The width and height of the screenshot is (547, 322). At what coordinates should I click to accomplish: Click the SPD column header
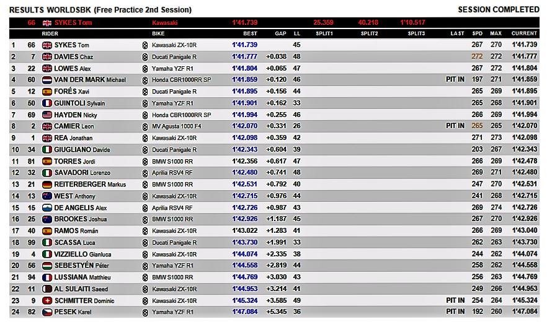point(478,34)
